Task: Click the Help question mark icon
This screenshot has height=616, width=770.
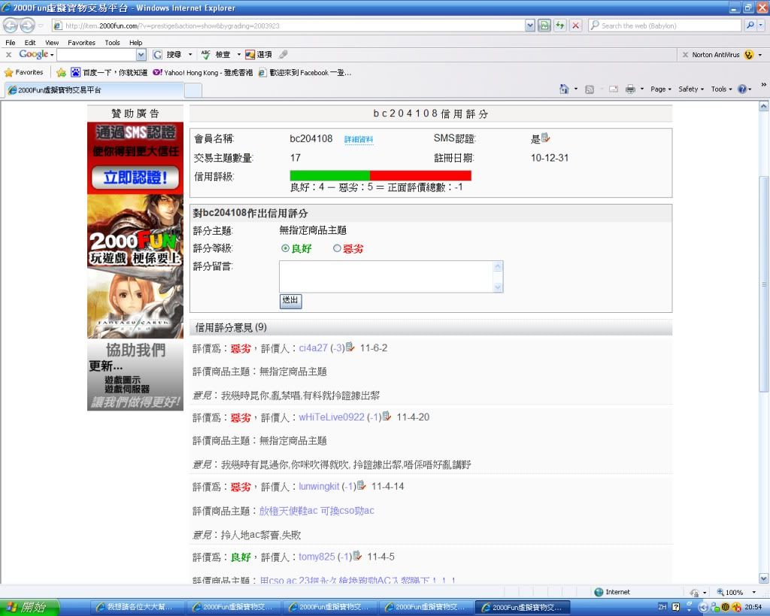Action: coord(742,89)
